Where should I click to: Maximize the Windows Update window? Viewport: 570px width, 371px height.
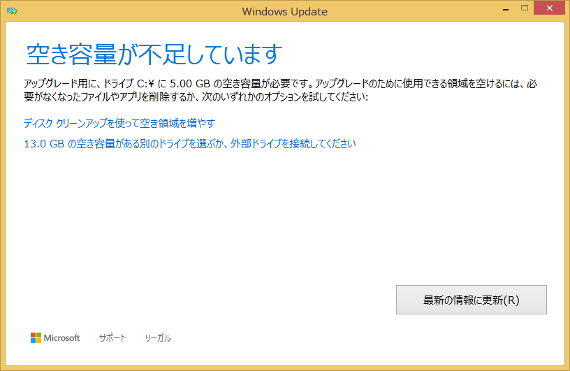pos(524,8)
